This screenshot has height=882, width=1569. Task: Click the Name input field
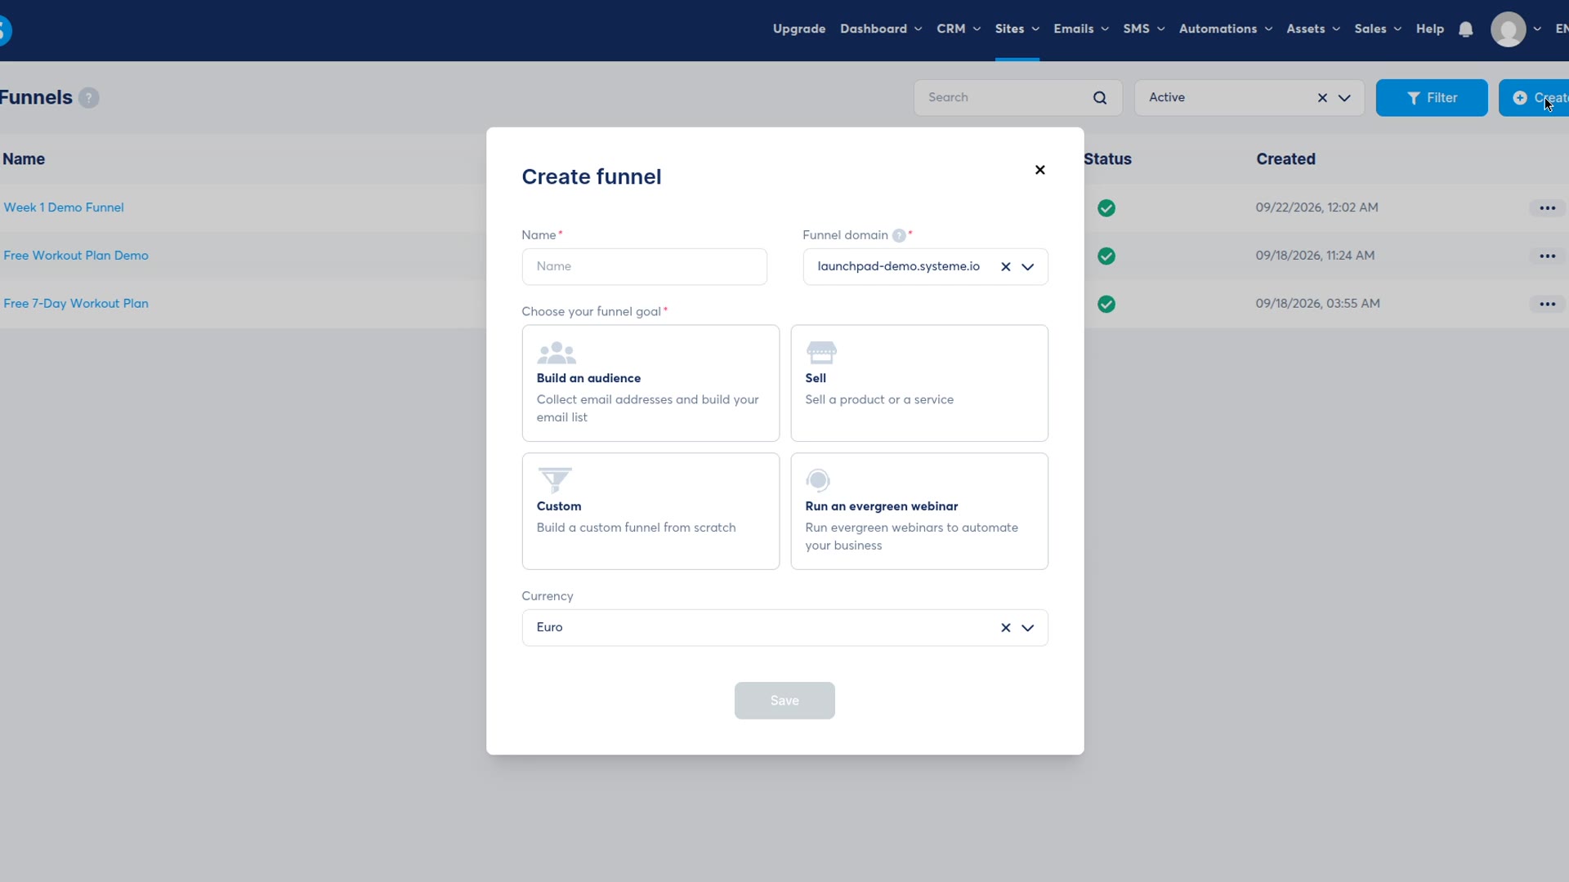point(644,266)
